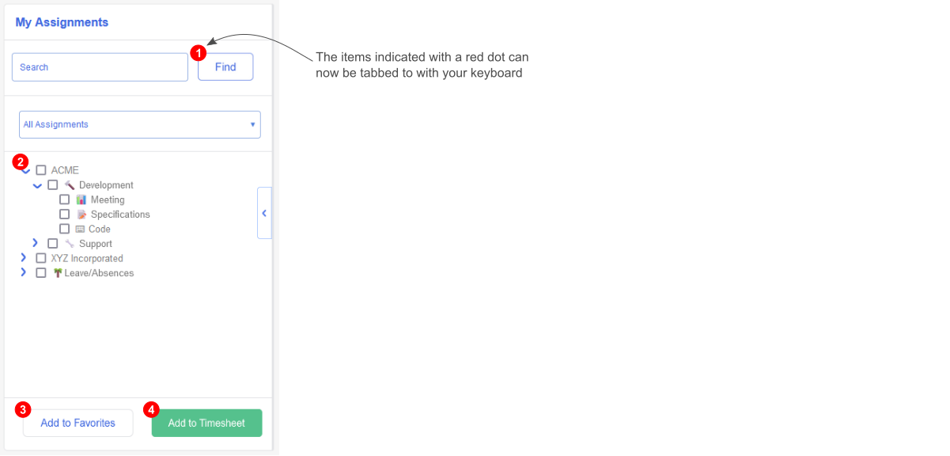Image resolution: width=950 pixels, height=456 pixels.
Task: Expand the Support tree node
Action: click(x=35, y=243)
